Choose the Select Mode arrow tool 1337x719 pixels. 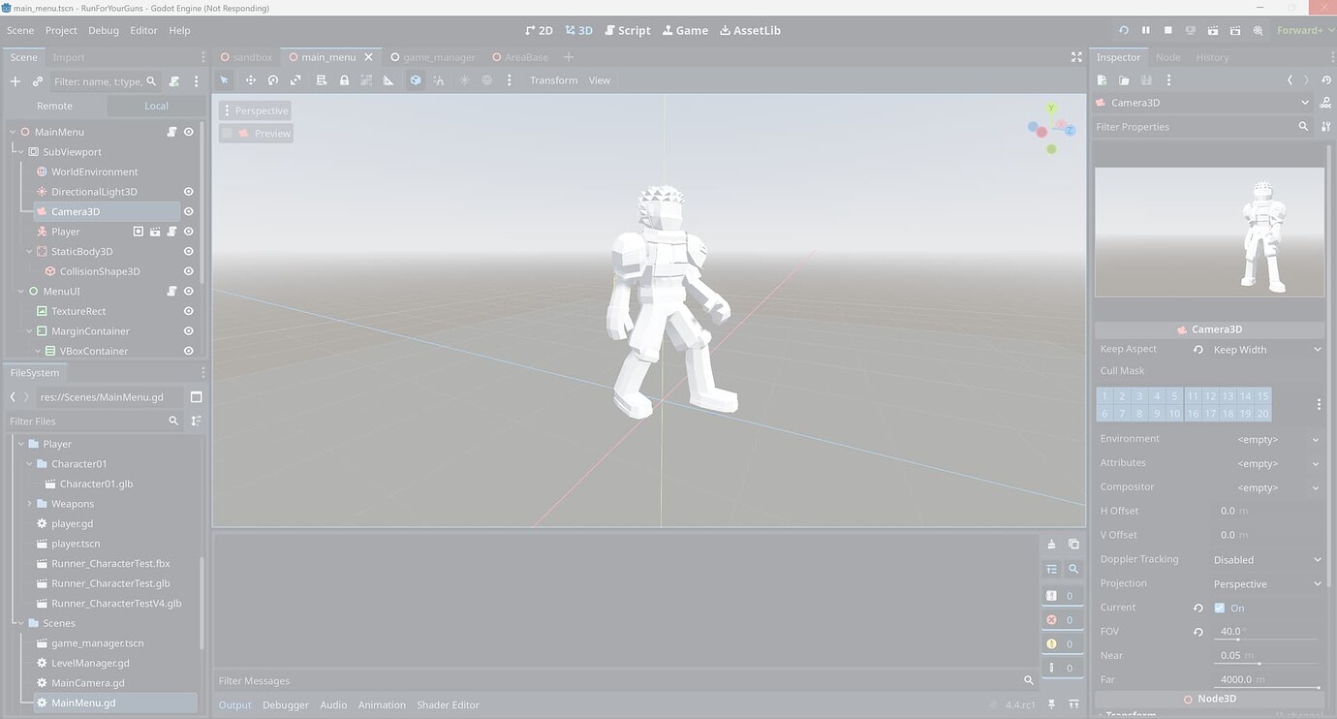pos(225,80)
